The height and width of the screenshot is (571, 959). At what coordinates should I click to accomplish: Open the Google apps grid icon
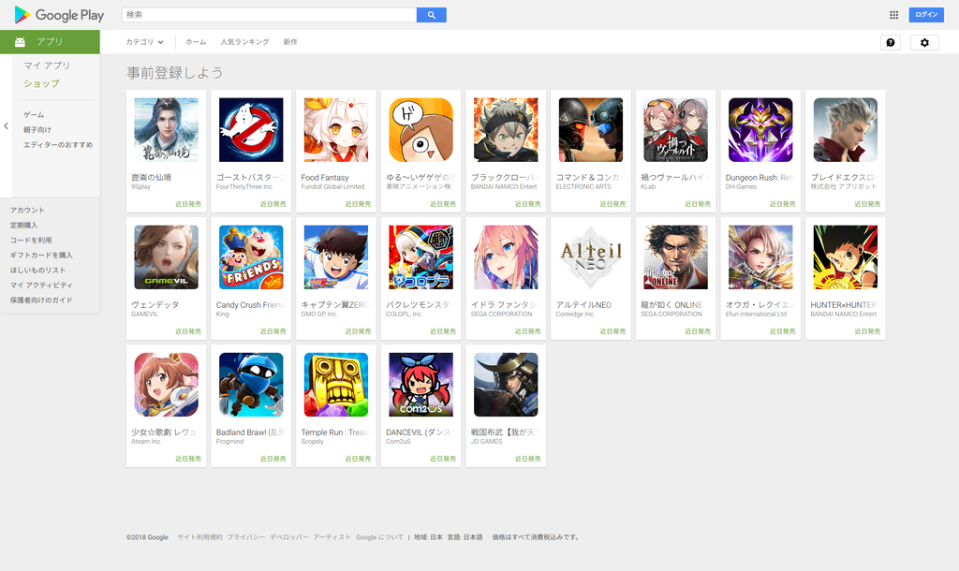(893, 15)
